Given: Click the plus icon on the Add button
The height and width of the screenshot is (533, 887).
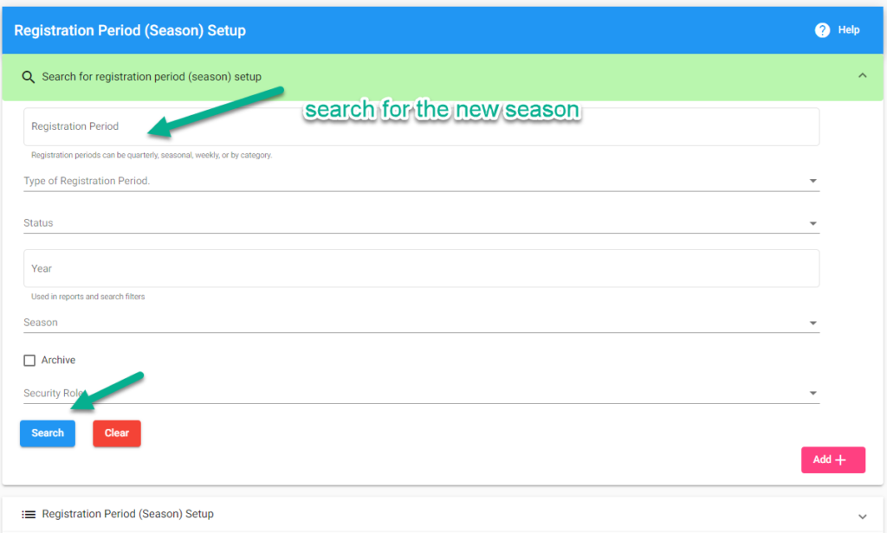Looking at the screenshot, I should 840,460.
